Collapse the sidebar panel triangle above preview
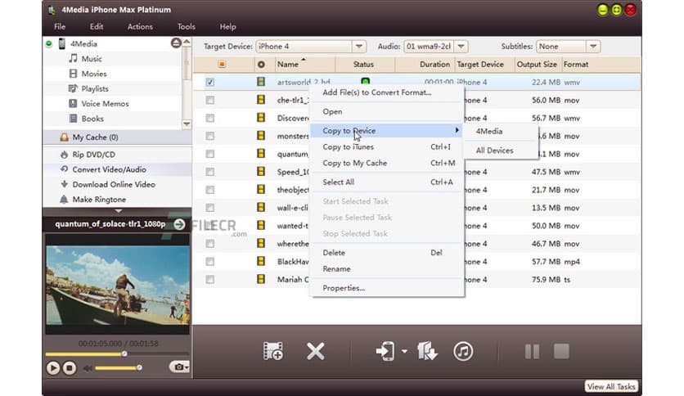This screenshot has height=396, width=684. [x=118, y=210]
